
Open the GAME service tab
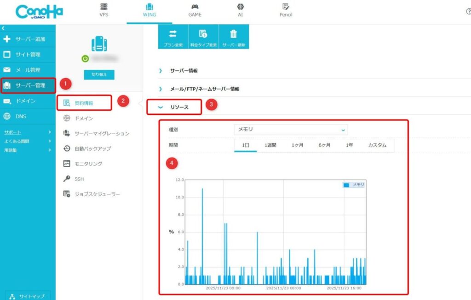pyautogui.click(x=195, y=10)
